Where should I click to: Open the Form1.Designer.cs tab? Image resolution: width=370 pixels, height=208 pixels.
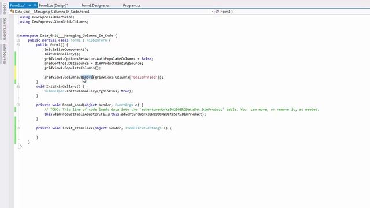(x=95, y=5)
